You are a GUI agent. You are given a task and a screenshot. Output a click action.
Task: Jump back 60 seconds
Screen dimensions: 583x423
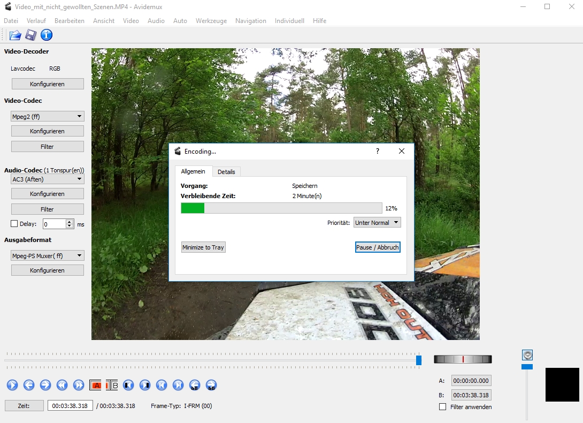pyautogui.click(x=195, y=385)
